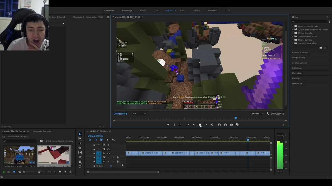Screen dimensions: 332x186
Task: Select the Hand tool
Action: (80, 162)
